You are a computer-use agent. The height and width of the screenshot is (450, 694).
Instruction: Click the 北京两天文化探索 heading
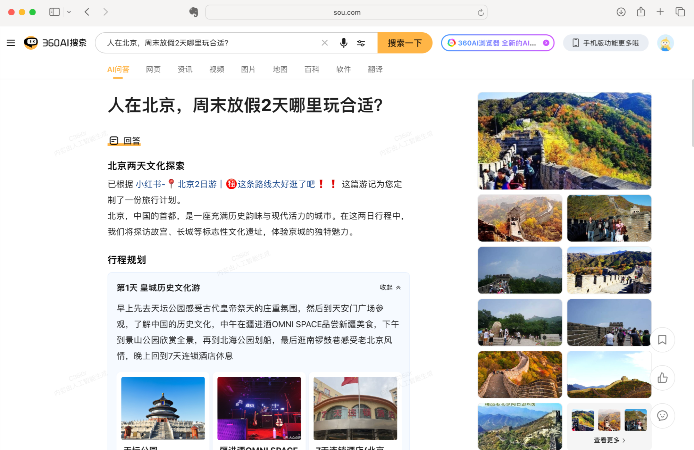(x=146, y=166)
